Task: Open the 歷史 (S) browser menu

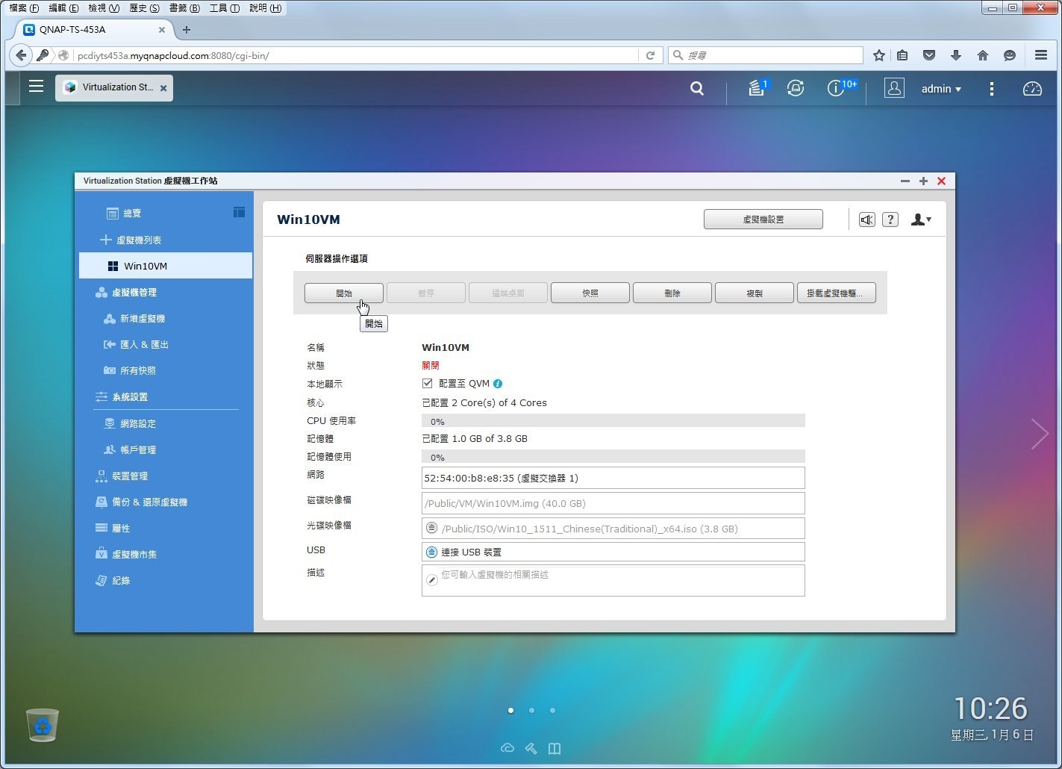Action: [x=145, y=8]
